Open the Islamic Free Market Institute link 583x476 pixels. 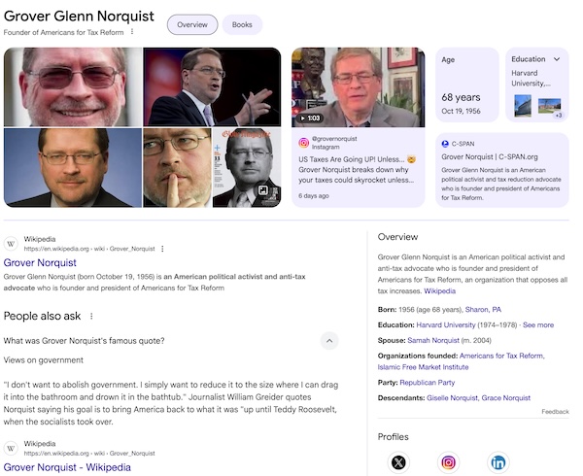[423, 367]
